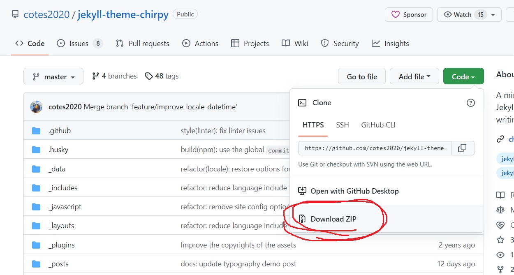Image resolution: width=514 pixels, height=275 pixels.
Task: Click folder icon next to _includes
Action: pyautogui.click(x=36, y=188)
